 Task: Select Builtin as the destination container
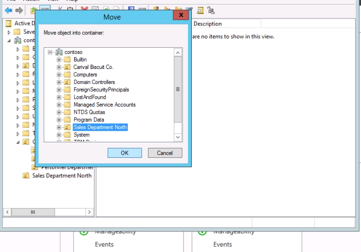pyautogui.click(x=80, y=59)
